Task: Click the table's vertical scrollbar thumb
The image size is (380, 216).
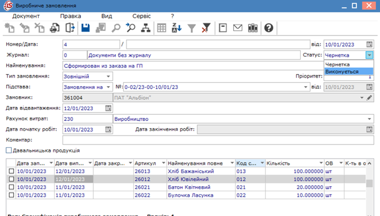Action: [369, 183]
